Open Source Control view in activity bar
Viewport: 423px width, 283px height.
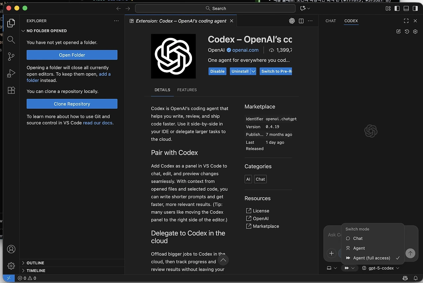11,56
